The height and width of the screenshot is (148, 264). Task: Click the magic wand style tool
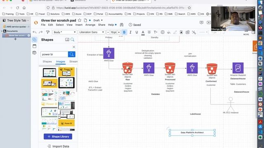(194, 32)
